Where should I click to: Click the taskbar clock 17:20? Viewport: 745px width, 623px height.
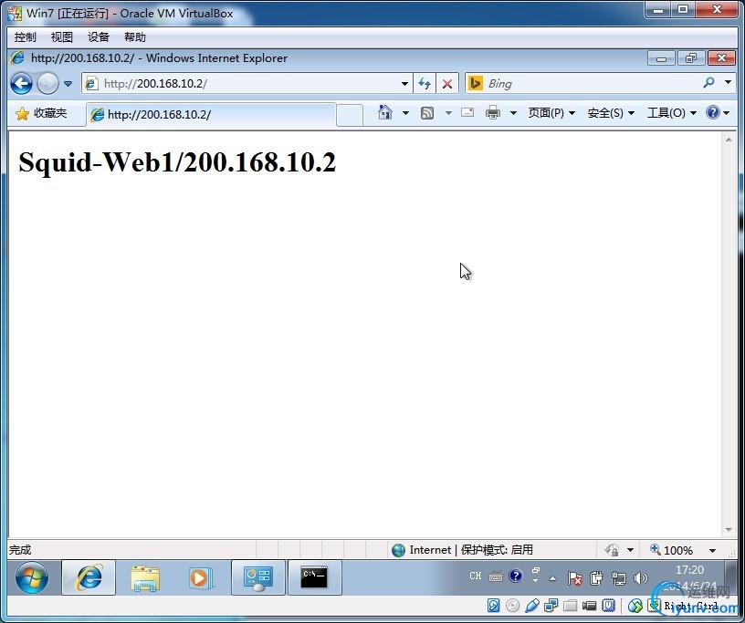pyautogui.click(x=689, y=570)
